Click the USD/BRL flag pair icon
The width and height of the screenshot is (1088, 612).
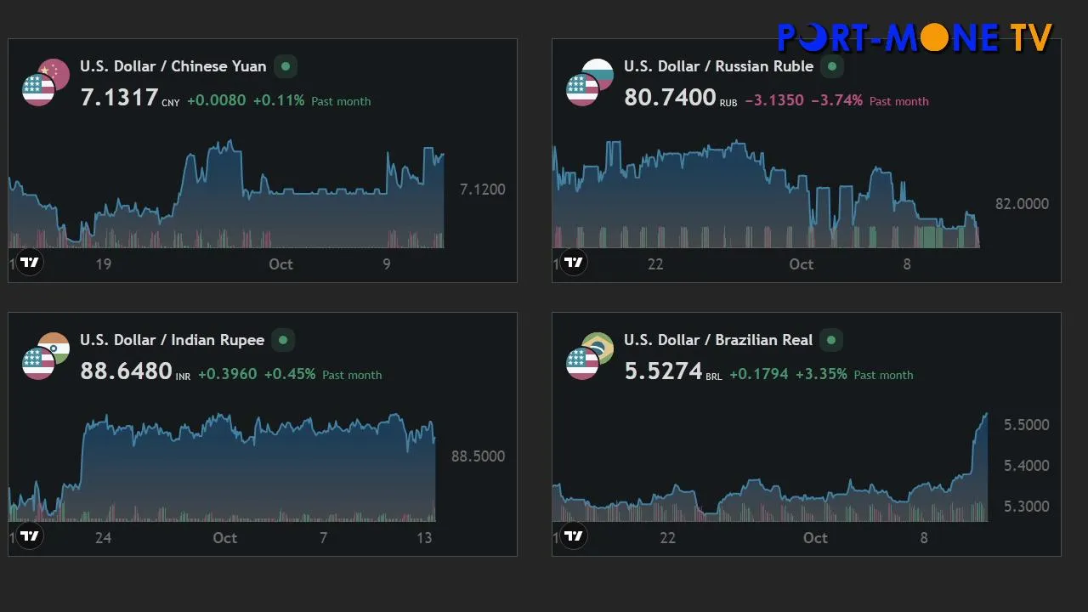[589, 356]
